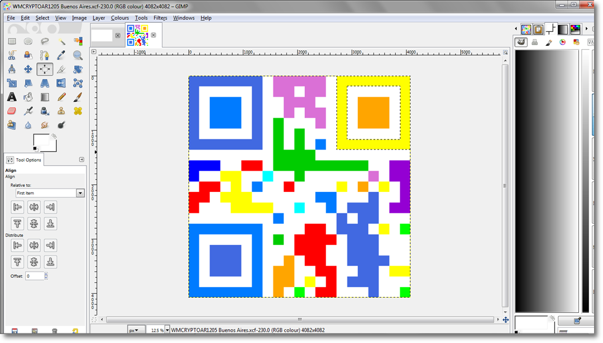The width and height of the screenshot is (603, 343).
Task: Switch to the QR code image tab thumbnail
Action: coord(138,35)
